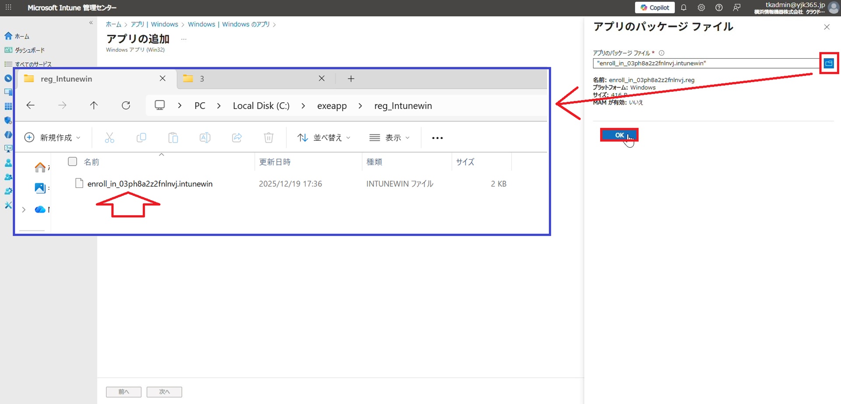Open the settings gear in header
Screen dimensions: 841x404
pyautogui.click(x=701, y=7)
